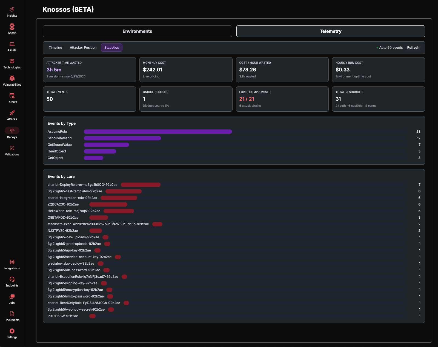Click the Lures Compromised stat card

282,99
